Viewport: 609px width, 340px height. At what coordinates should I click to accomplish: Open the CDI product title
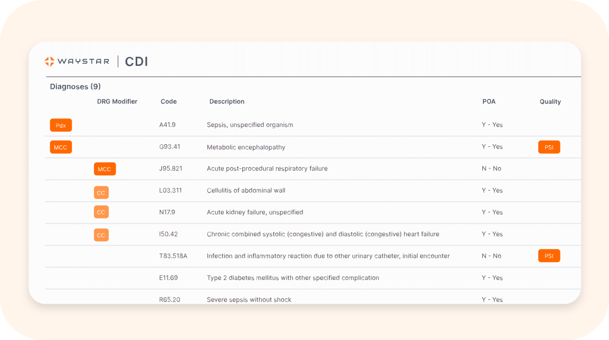point(136,62)
